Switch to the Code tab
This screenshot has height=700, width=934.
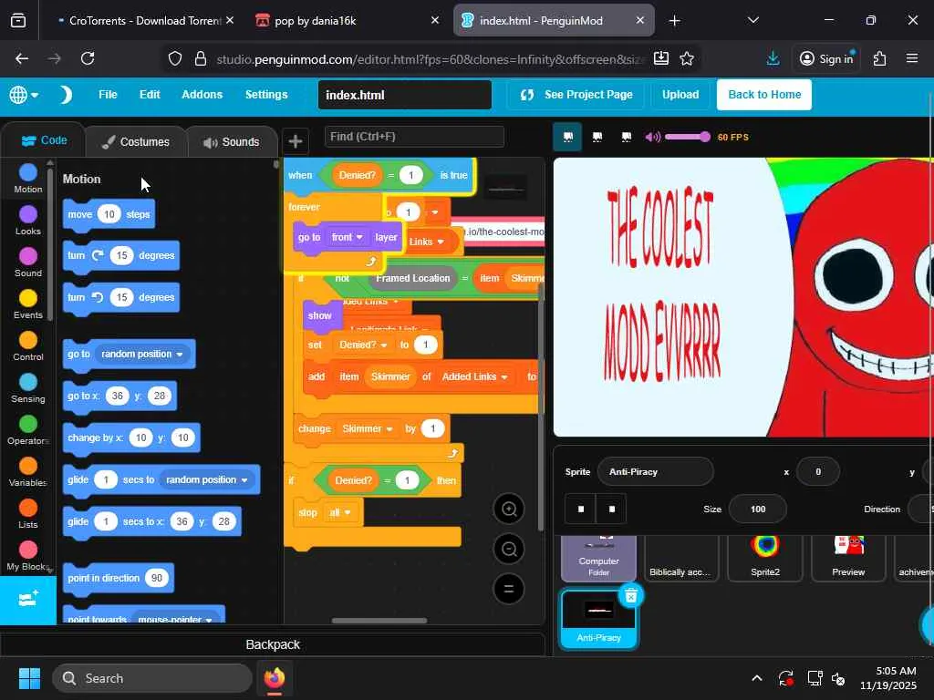coord(44,140)
